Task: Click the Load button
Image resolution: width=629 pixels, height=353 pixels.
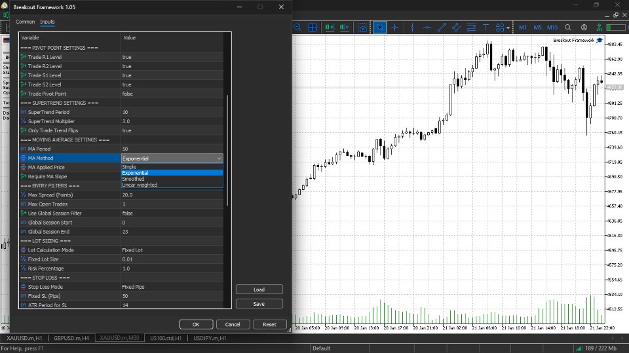Action: tap(259, 289)
